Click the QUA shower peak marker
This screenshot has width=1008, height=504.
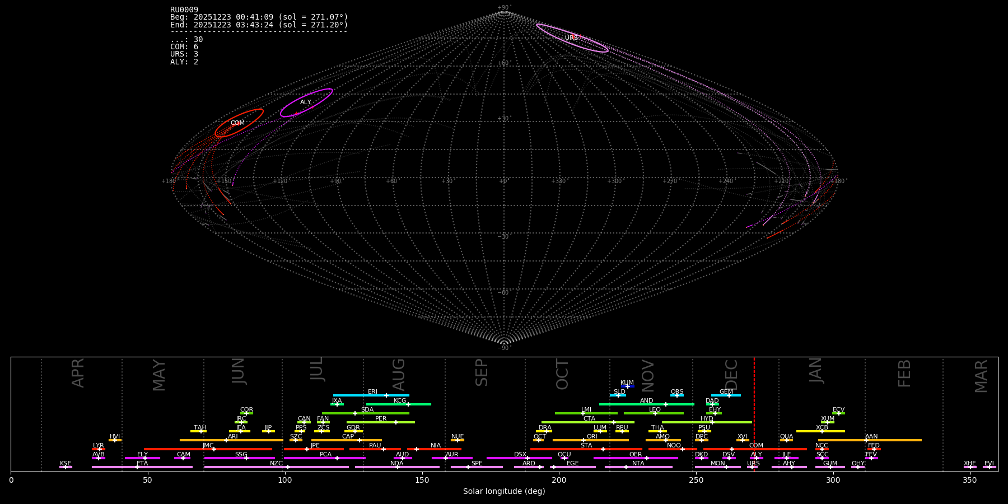tap(787, 440)
